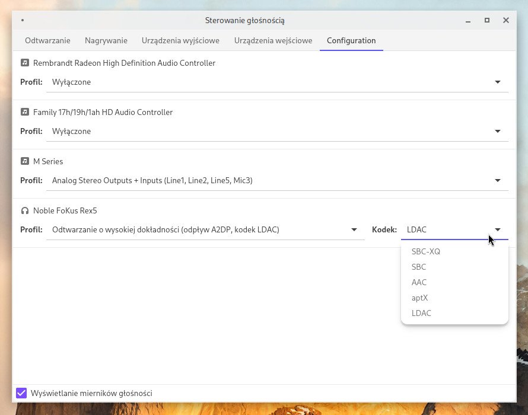Click the Configuration tab

pos(351,40)
